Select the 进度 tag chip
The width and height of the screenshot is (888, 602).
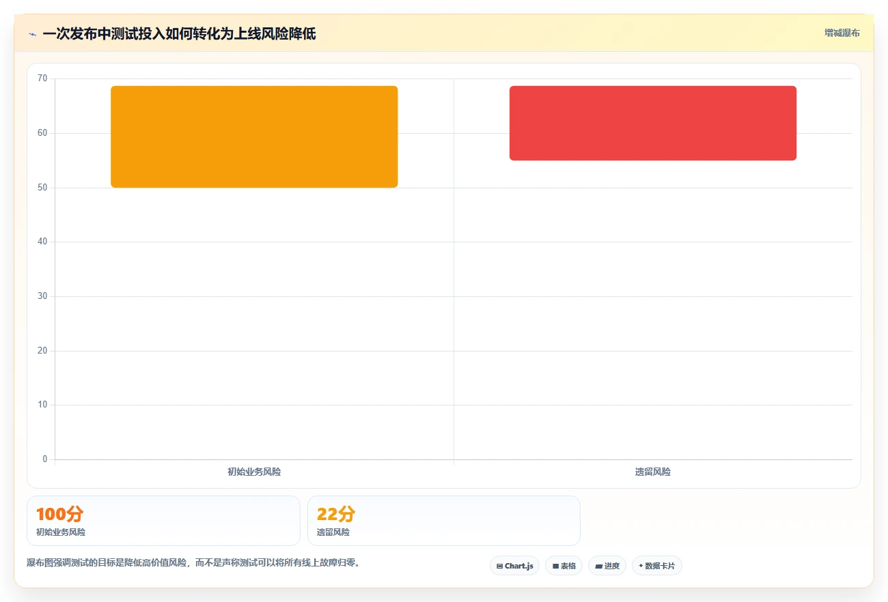[x=607, y=566]
